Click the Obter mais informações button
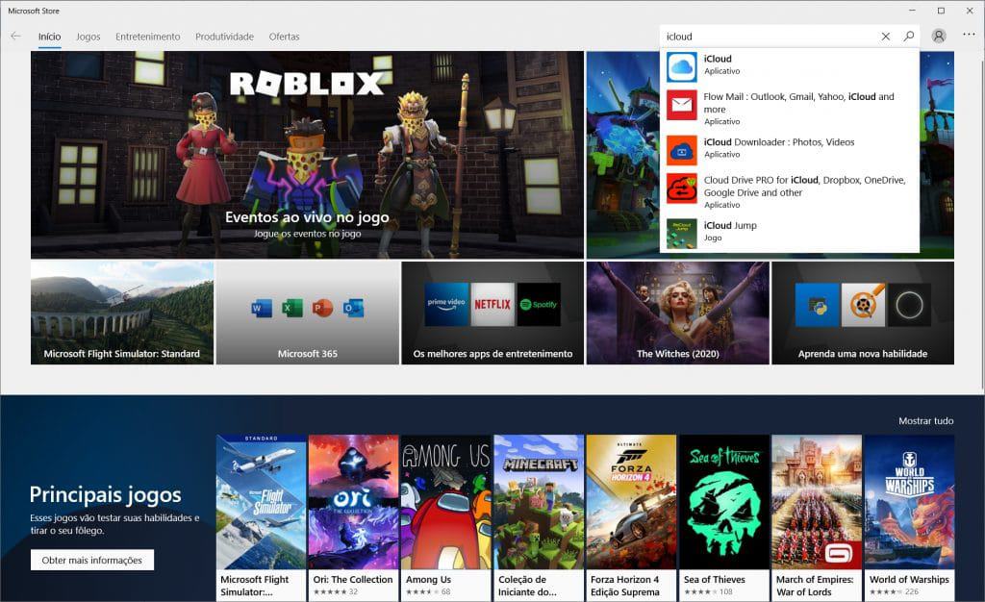This screenshot has width=985, height=602. [x=92, y=560]
